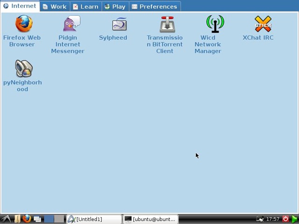Switch to the first blue workspace in pager
Image resolution: width=299 pixels, height=224 pixels.
(49, 219)
